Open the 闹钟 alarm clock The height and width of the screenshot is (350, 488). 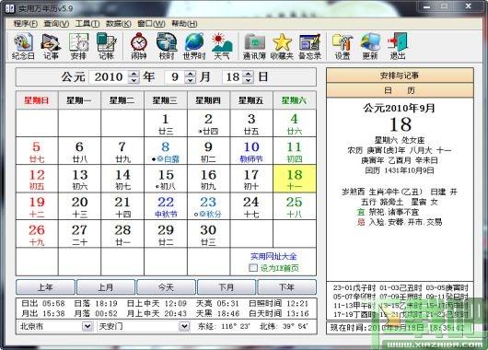[x=139, y=46]
